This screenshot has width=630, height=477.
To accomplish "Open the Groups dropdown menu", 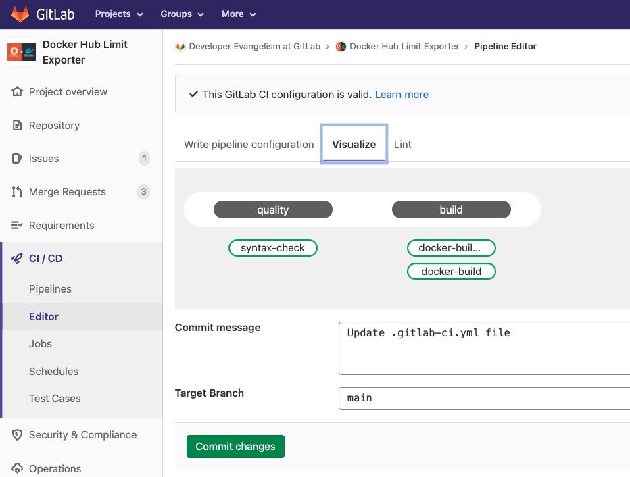I will pyautogui.click(x=182, y=14).
